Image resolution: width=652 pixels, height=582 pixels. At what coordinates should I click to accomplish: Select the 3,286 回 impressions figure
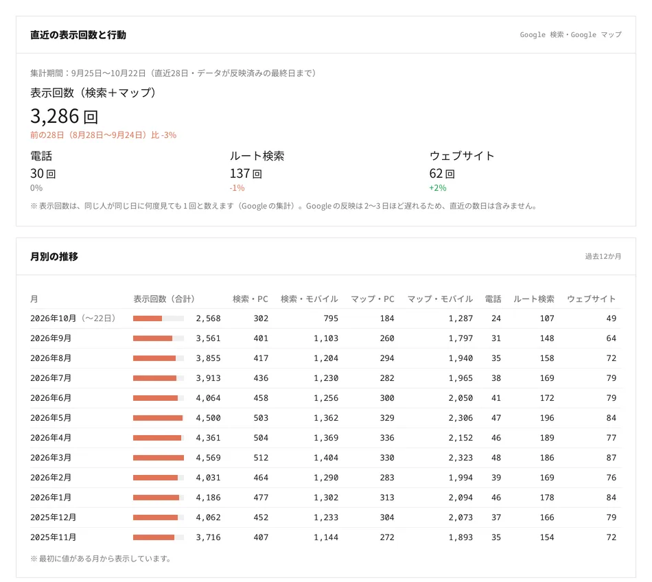pos(65,116)
